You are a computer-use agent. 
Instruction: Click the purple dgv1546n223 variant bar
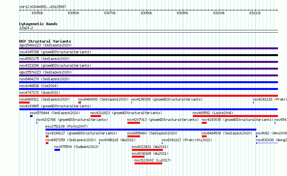click(148, 48)
